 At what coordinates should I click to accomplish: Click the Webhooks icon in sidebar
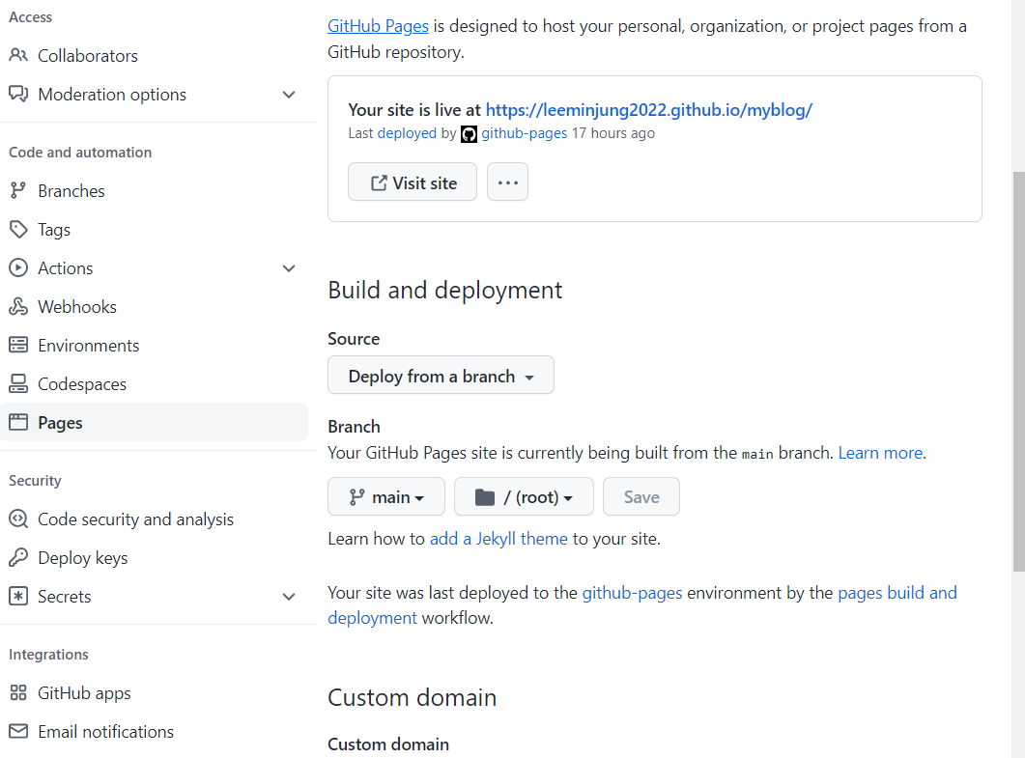[18, 306]
